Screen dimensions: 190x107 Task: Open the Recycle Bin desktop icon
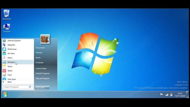tap(7, 15)
